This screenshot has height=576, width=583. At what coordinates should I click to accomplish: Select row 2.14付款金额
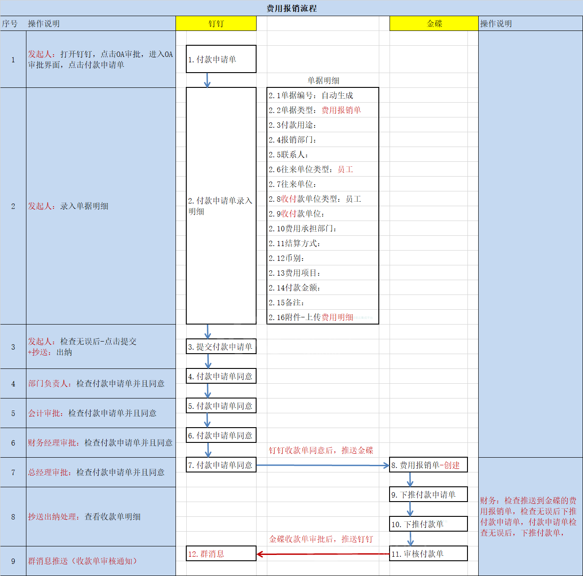coord(323,287)
